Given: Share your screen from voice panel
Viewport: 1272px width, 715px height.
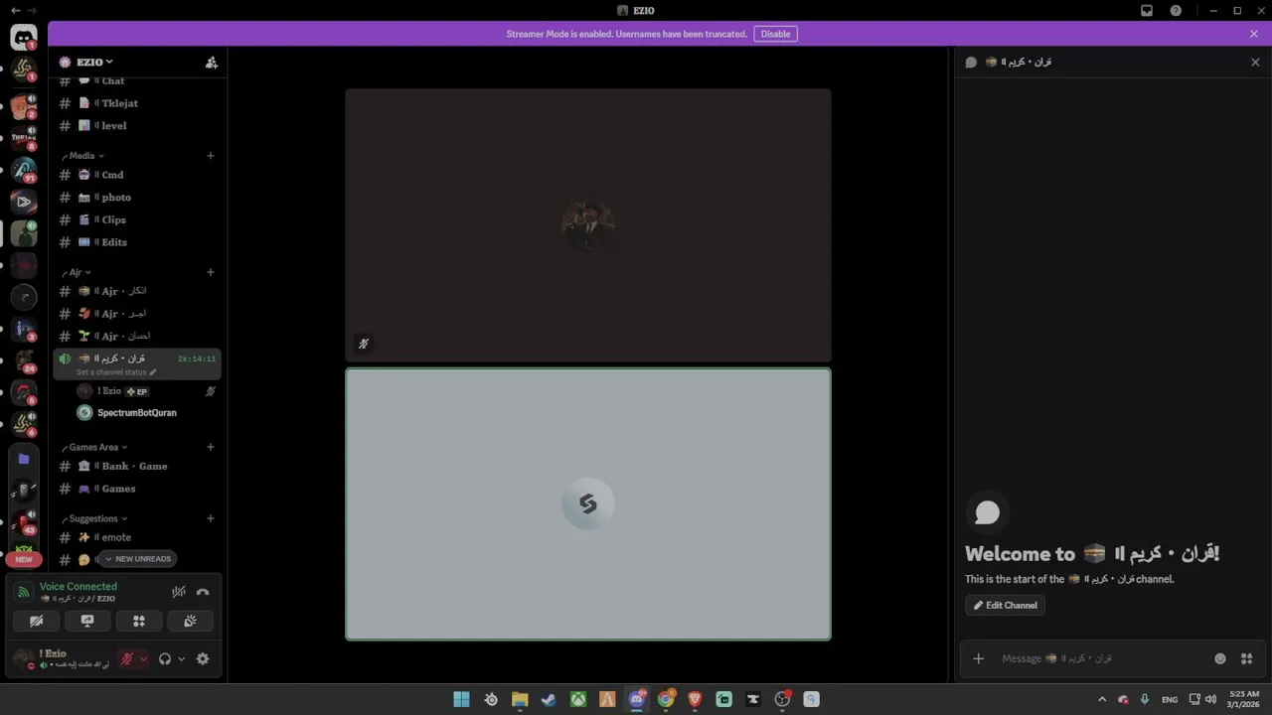Looking at the screenshot, I should [x=87, y=621].
